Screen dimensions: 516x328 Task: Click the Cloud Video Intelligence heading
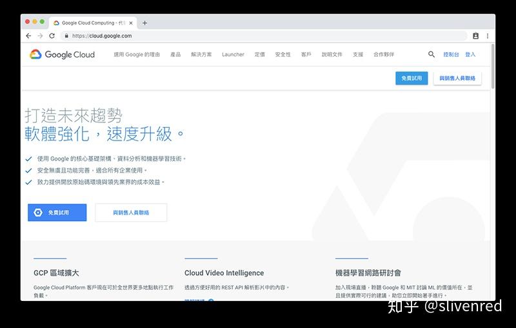(224, 273)
